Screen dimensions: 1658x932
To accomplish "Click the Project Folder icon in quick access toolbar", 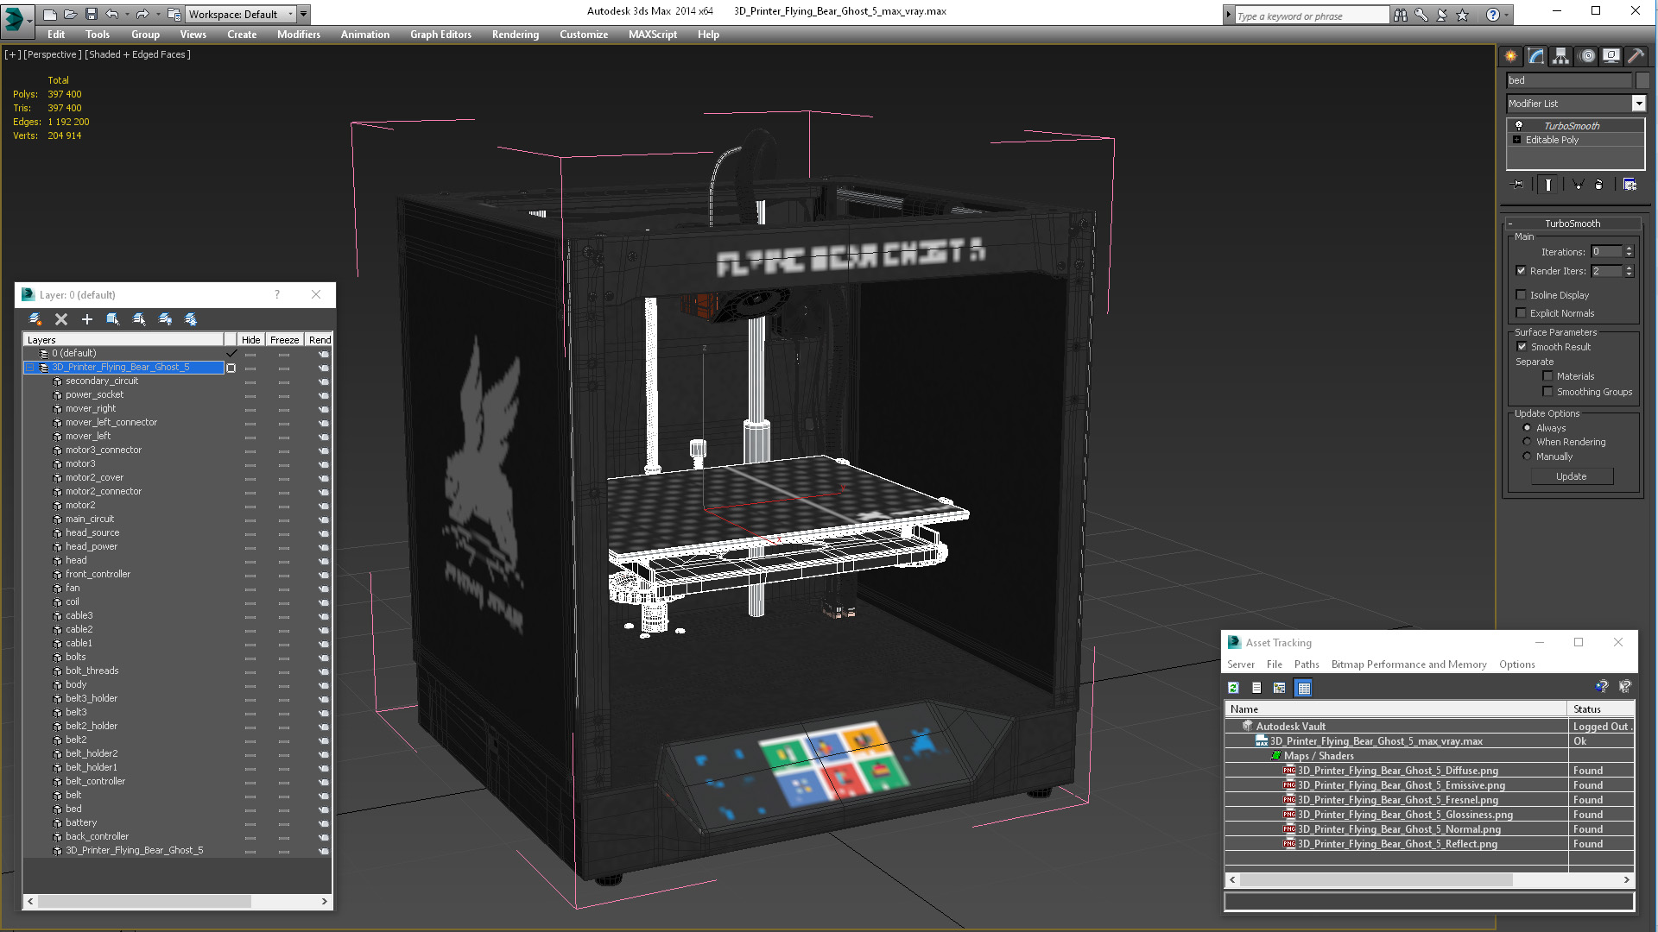I will click(x=174, y=14).
